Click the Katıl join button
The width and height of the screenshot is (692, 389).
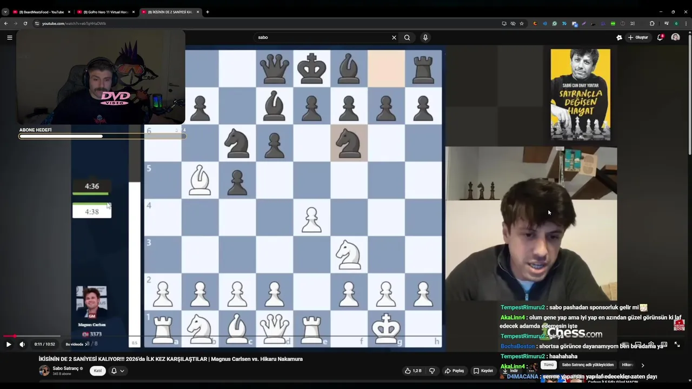point(98,371)
